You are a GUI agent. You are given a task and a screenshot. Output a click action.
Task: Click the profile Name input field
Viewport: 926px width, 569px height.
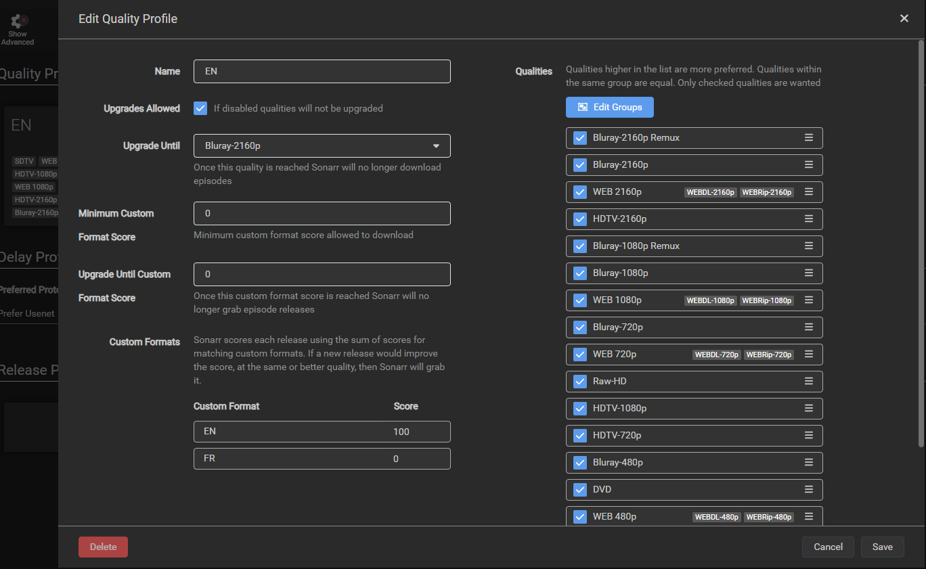[322, 71]
